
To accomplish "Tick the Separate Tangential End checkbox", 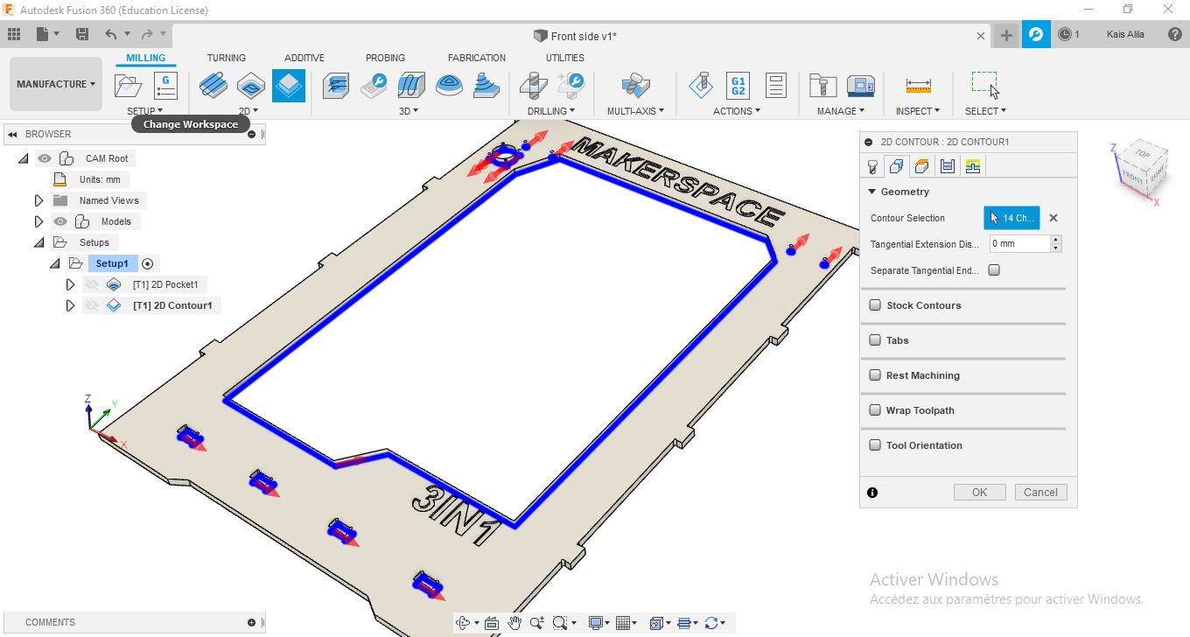I will (x=994, y=270).
